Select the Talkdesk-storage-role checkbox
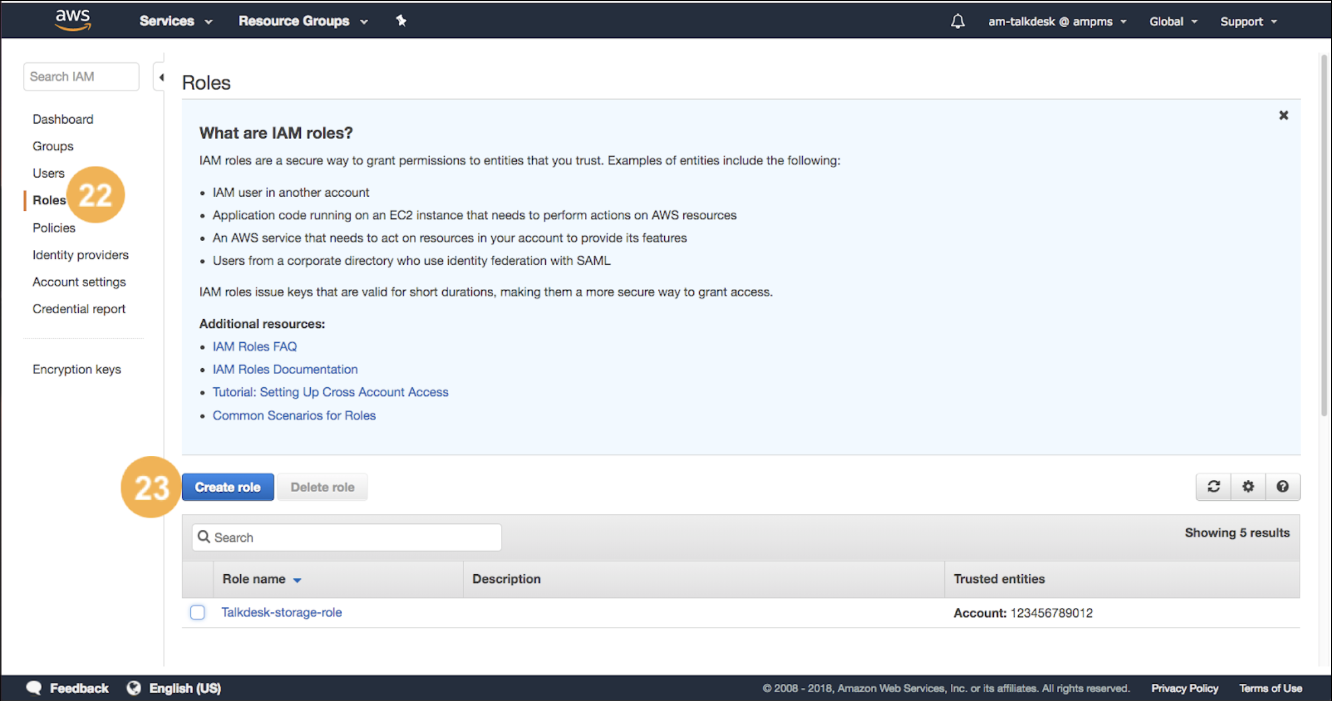1332x701 pixels. tap(198, 612)
